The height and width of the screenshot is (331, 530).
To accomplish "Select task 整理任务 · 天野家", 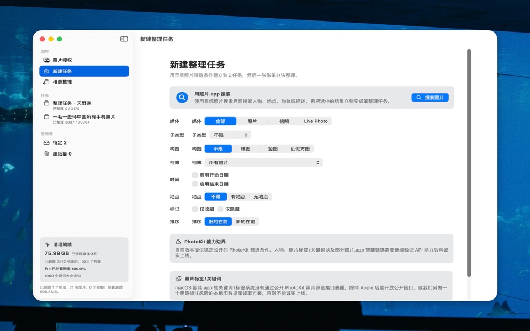I will tap(84, 105).
